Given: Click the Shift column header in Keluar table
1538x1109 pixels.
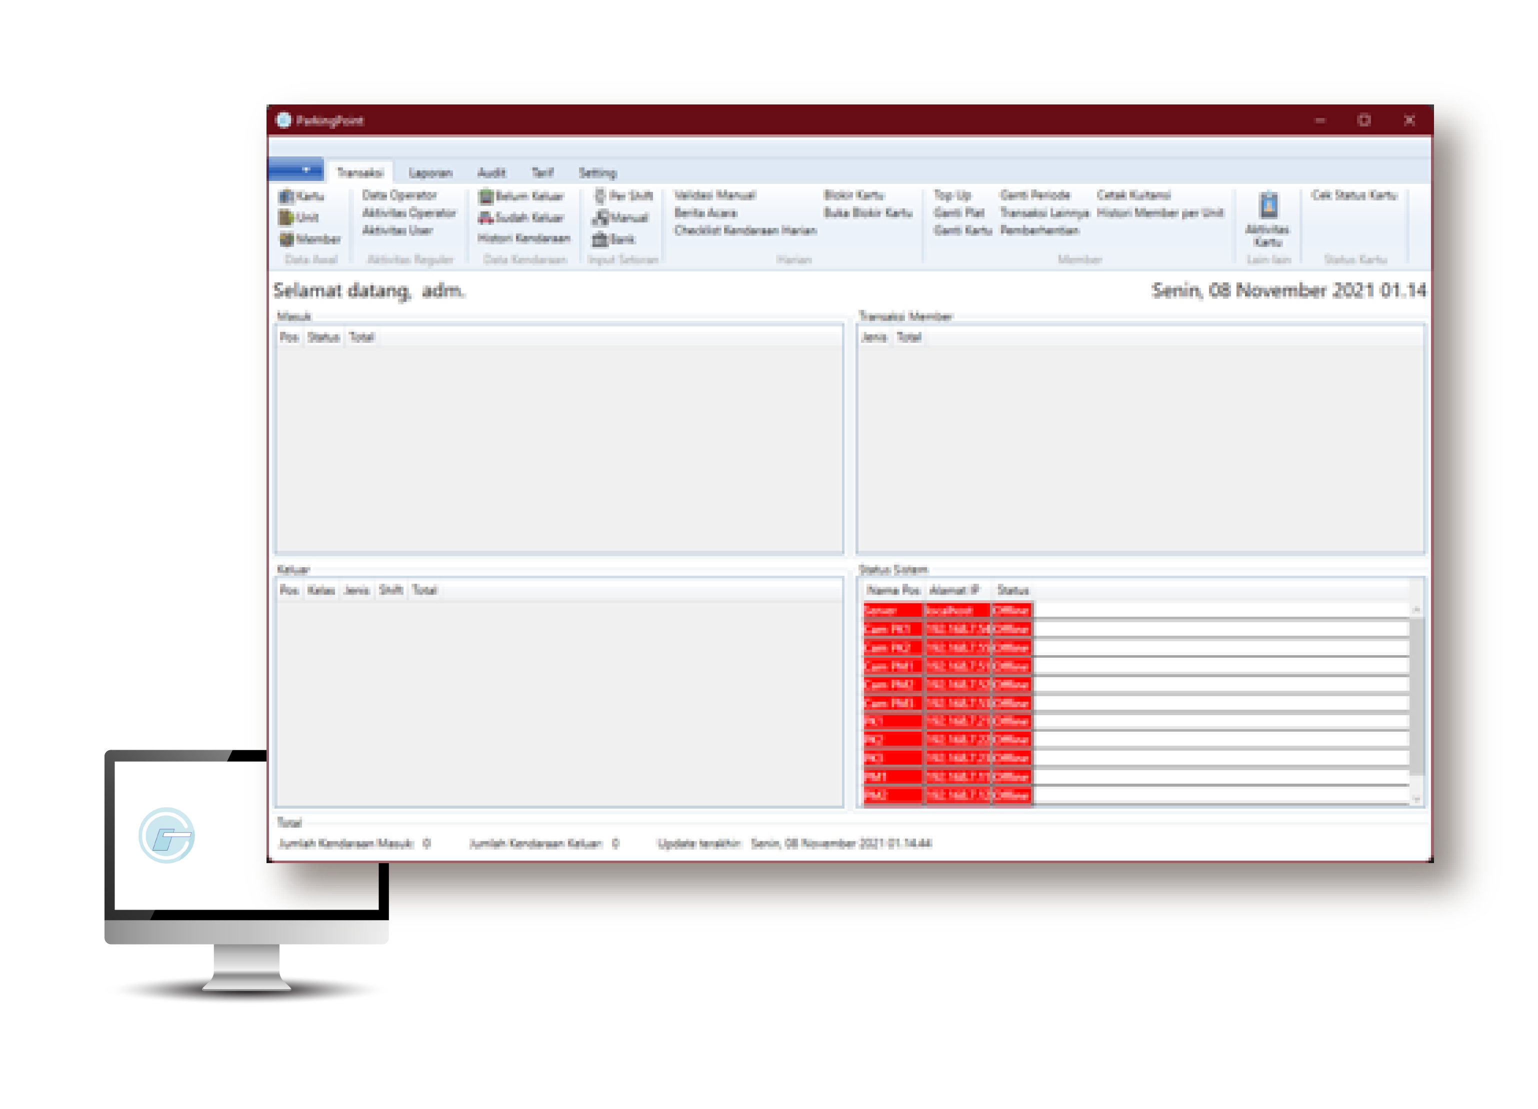Looking at the screenshot, I should (390, 590).
